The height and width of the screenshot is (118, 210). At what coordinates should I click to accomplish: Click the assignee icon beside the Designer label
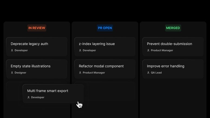pyautogui.click(x=12, y=73)
